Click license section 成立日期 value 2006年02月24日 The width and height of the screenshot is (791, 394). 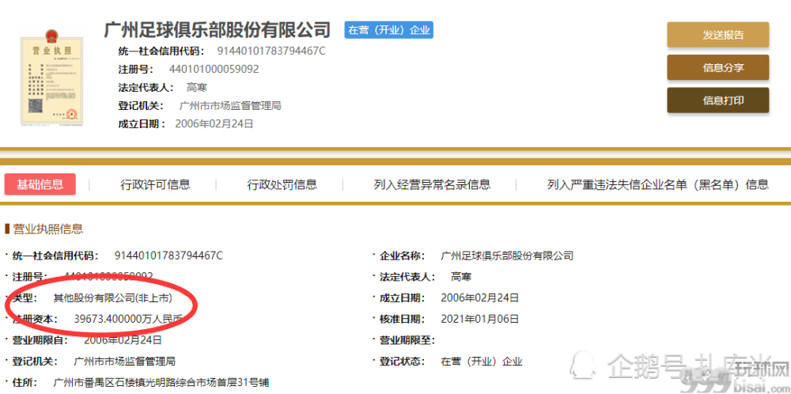[480, 298]
